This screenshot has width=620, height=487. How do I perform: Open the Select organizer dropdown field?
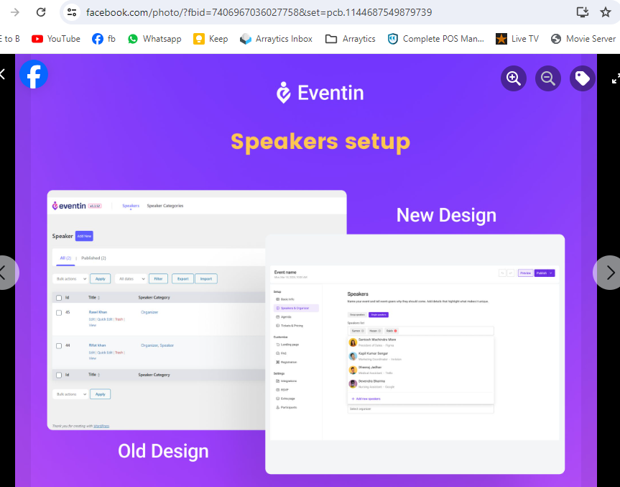[x=421, y=409]
